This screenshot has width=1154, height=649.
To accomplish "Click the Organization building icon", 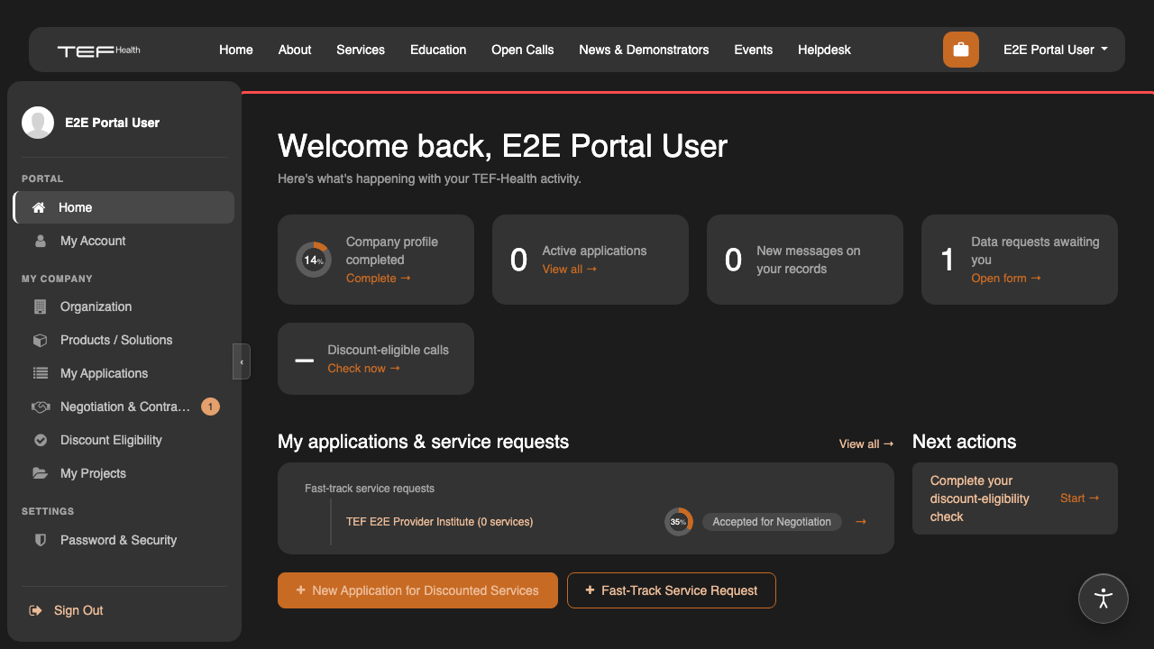I will pos(40,306).
